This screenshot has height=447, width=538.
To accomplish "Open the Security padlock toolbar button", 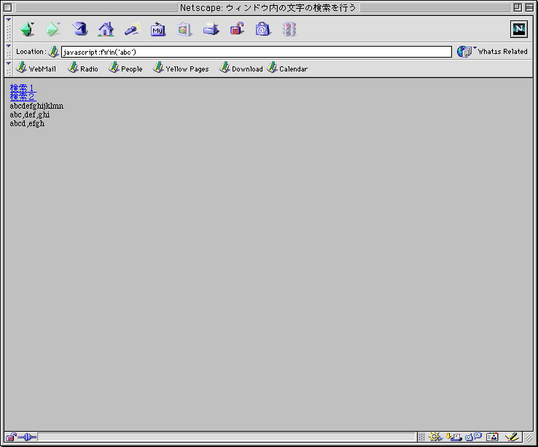I will 237,29.
